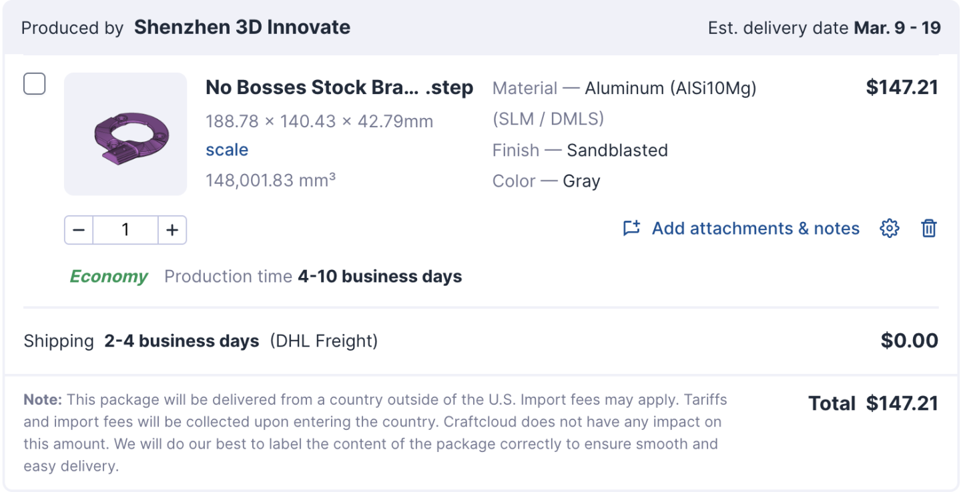Open item settings gear icon
The height and width of the screenshot is (492, 961).
pyautogui.click(x=890, y=229)
